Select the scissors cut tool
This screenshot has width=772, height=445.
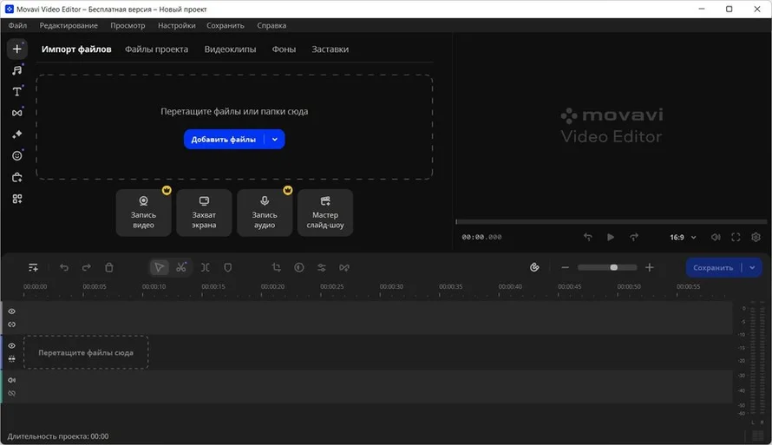181,267
